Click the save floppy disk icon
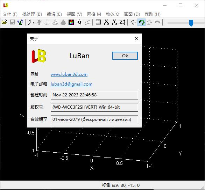Viewport: 205px width, 190px height. [12, 22]
